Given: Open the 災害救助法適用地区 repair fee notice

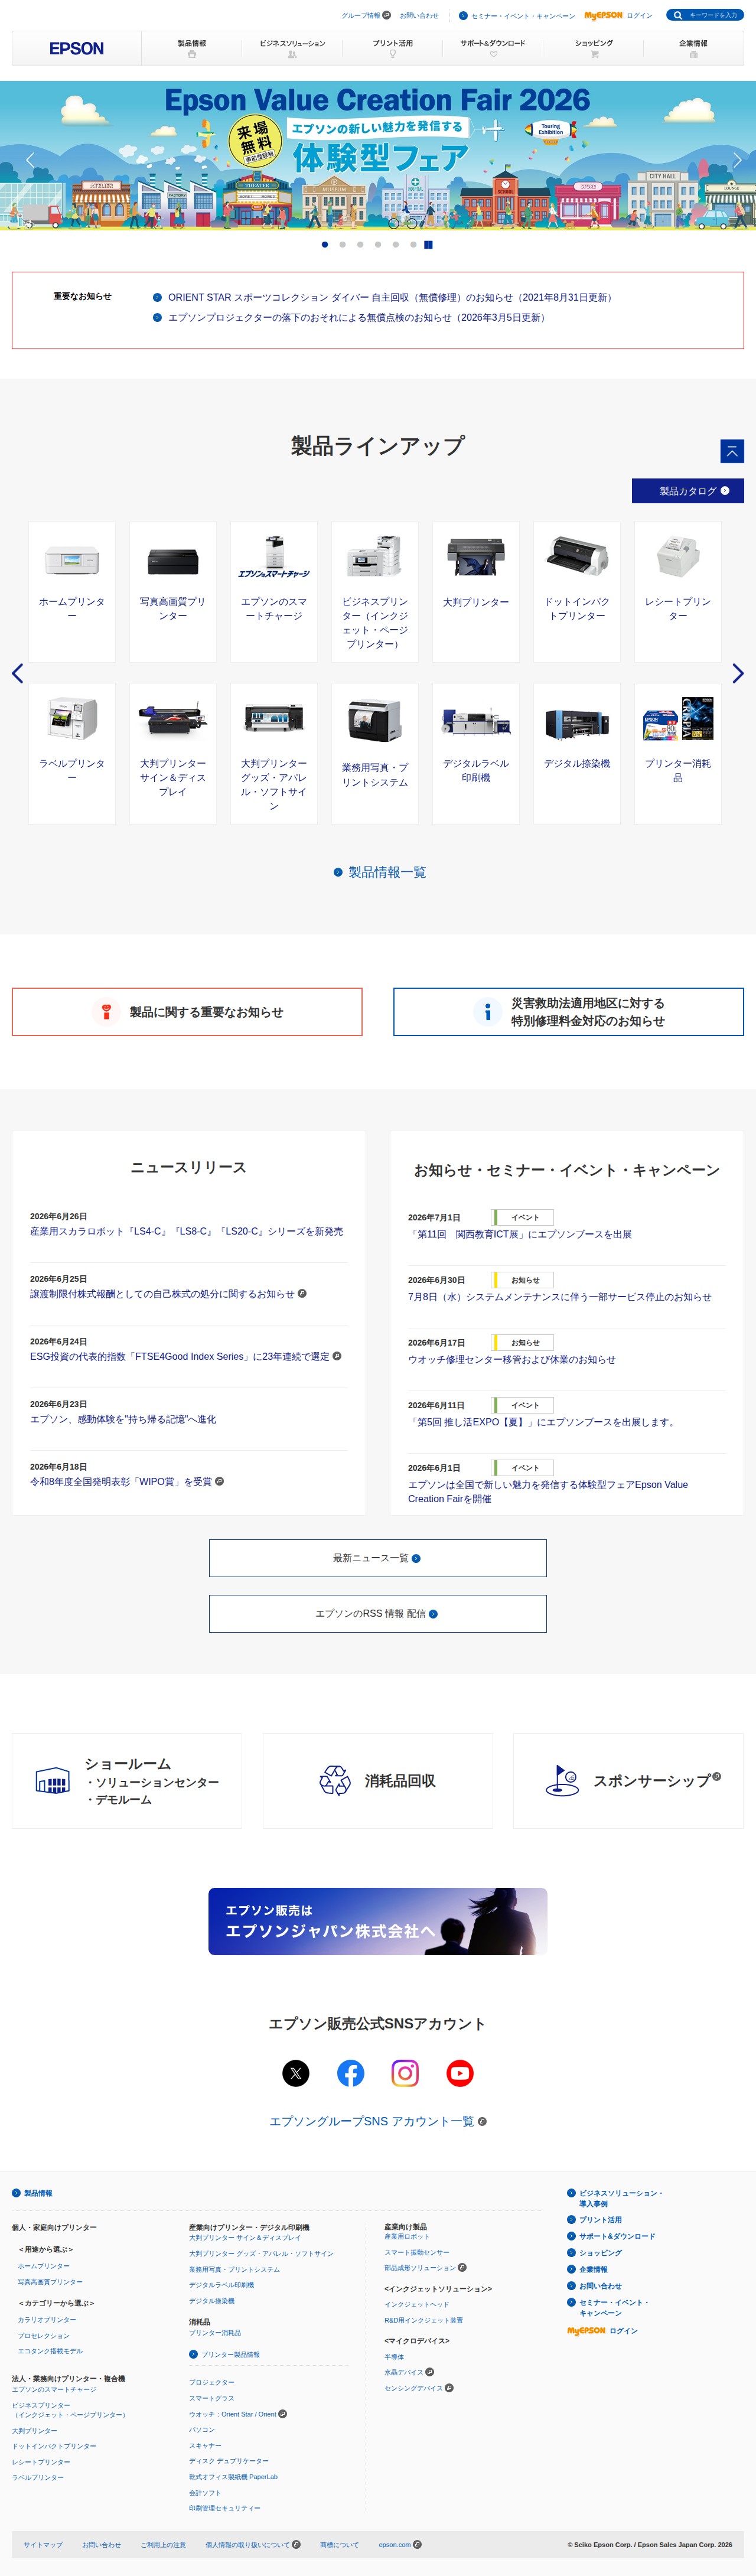Looking at the screenshot, I should click(x=569, y=1012).
